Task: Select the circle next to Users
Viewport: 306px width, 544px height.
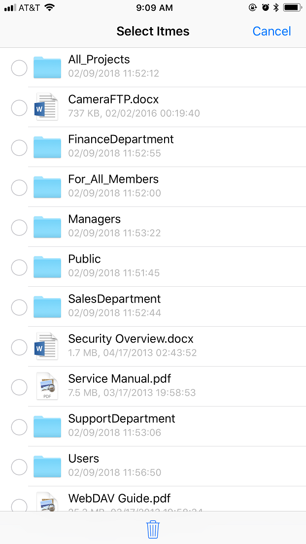Action: [x=19, y=467]
